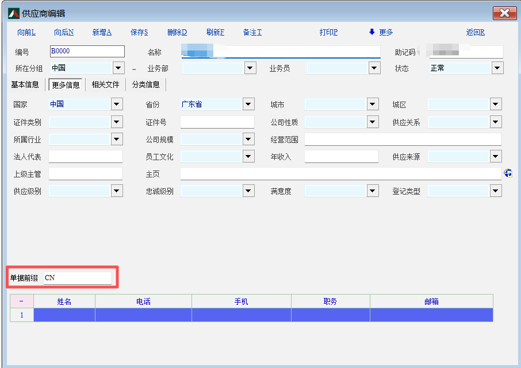Open the 相关文件 tab
Screen dimensions: 521x368
click(105, 85)
